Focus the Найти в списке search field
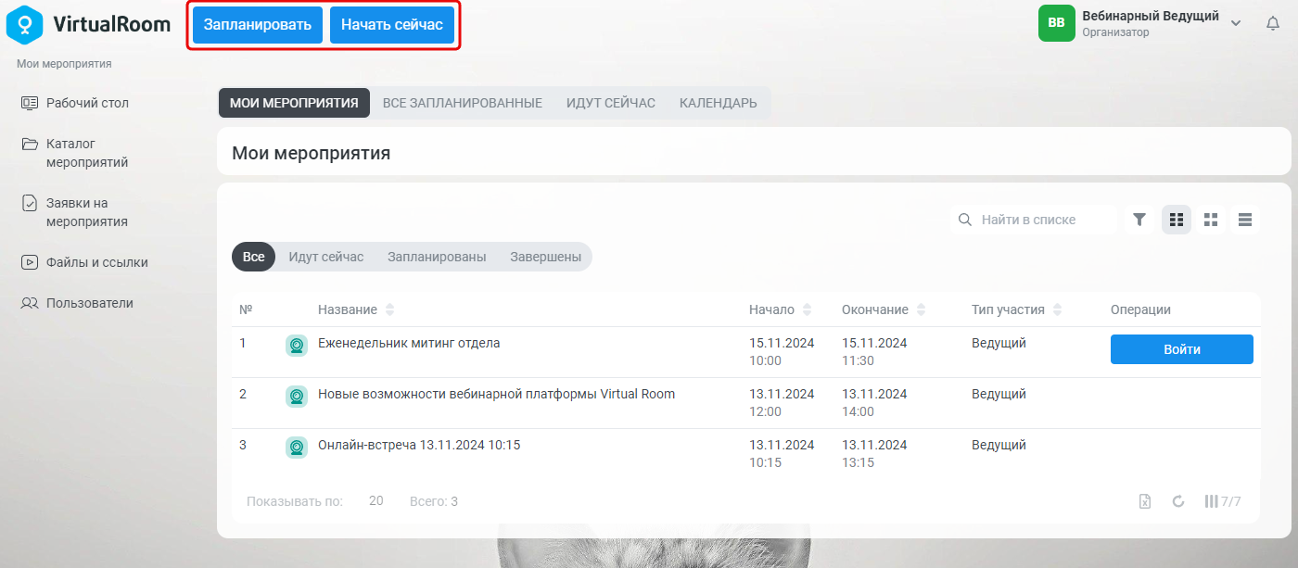 (x=1034, y=220)
